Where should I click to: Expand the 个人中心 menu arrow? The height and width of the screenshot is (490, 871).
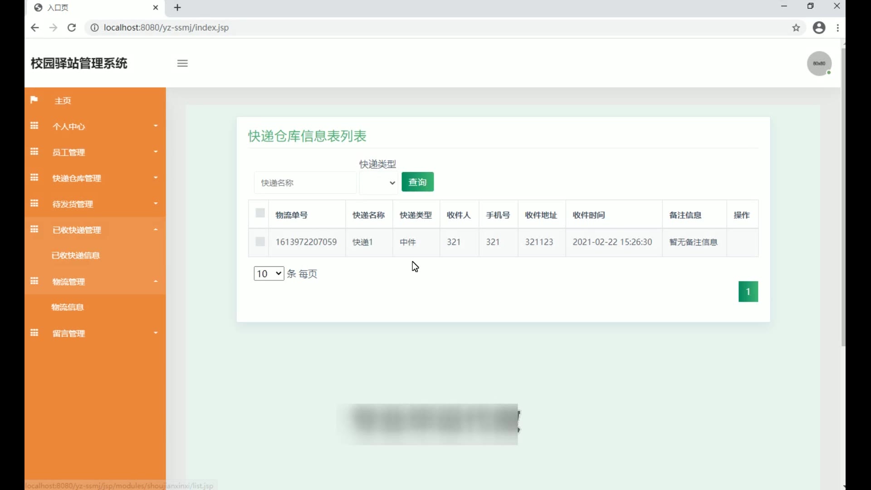[x=156, y=126]
